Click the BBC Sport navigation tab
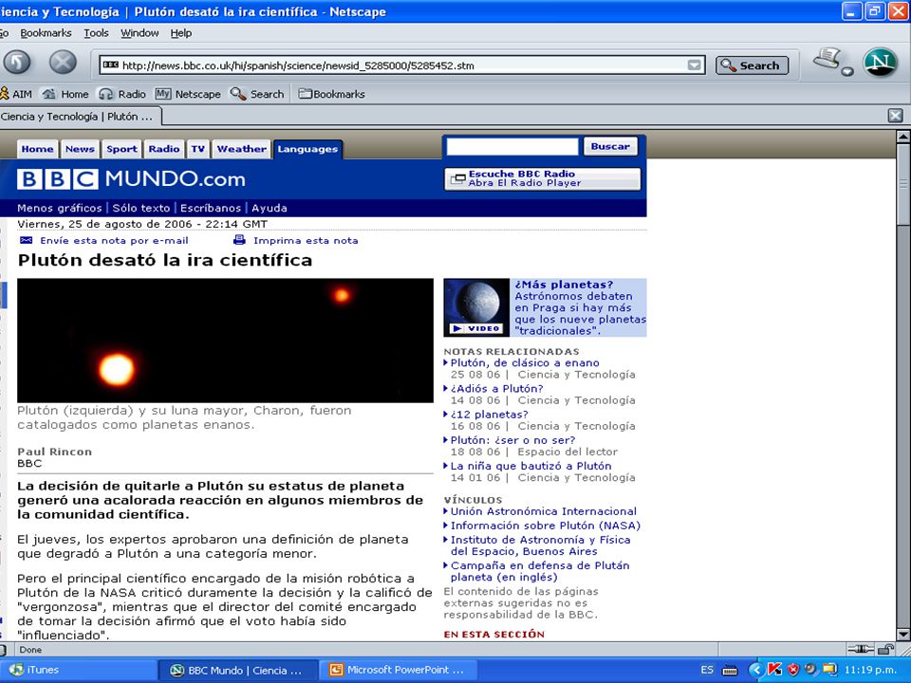 pyautogui.click(x=121, y=149)
